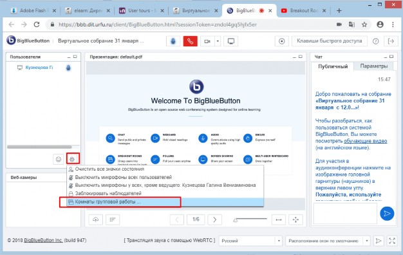Open browser profile avatar icon
The image size is (403, 255).
click(380, 24)
